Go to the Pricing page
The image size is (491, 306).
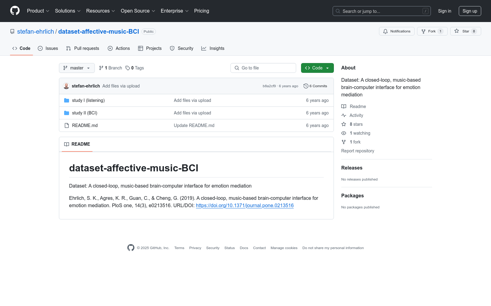[202, 11]
